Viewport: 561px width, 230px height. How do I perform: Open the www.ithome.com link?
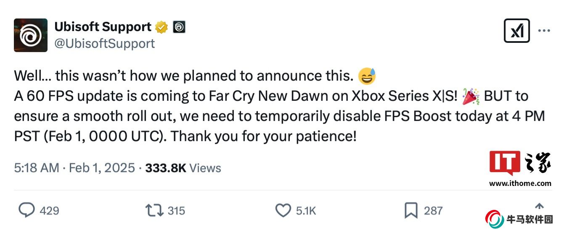tap(520, 183)
